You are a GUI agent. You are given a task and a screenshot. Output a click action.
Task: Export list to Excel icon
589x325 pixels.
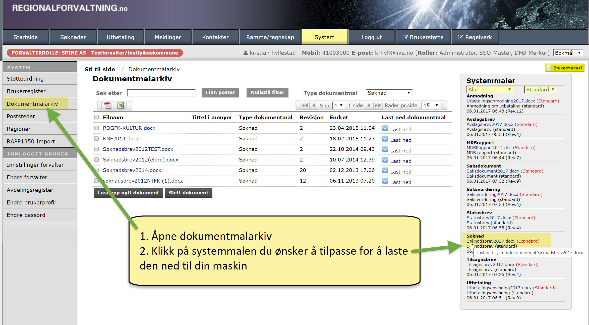coord(121,105)
